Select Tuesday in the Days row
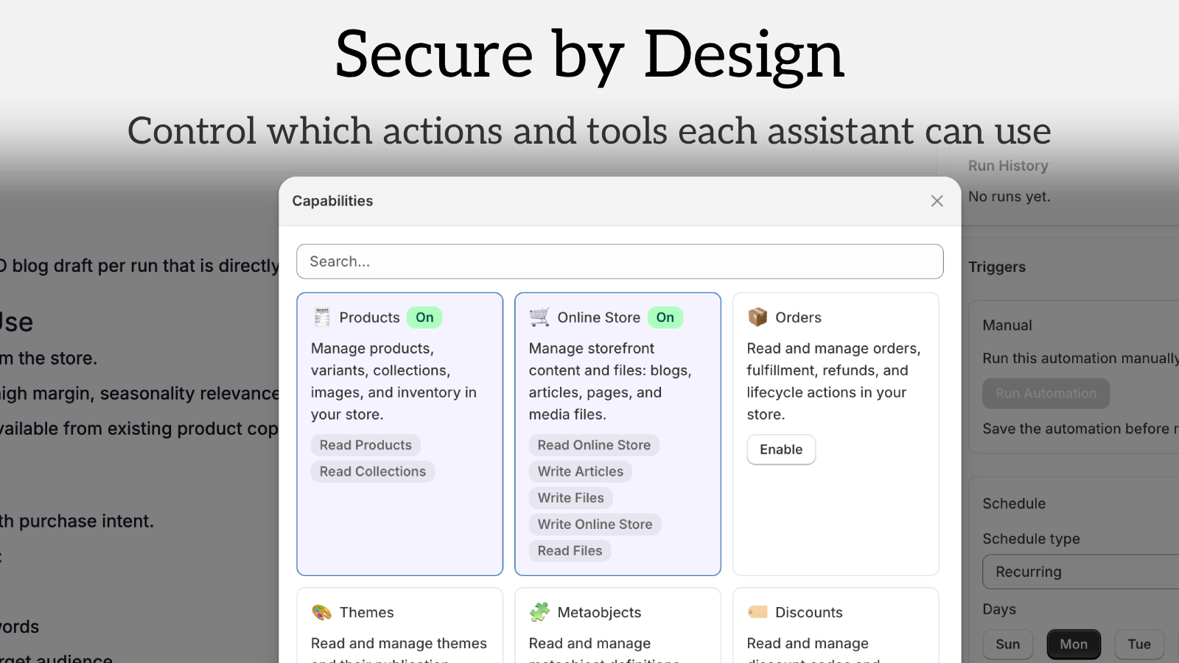 coord(1139,644)
